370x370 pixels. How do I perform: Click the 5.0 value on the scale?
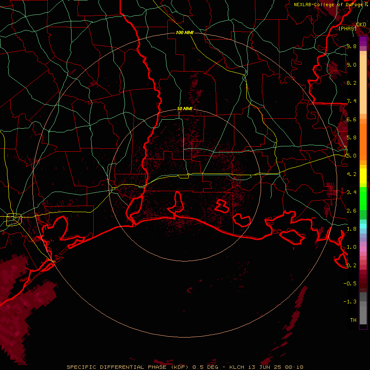[351, 156]
